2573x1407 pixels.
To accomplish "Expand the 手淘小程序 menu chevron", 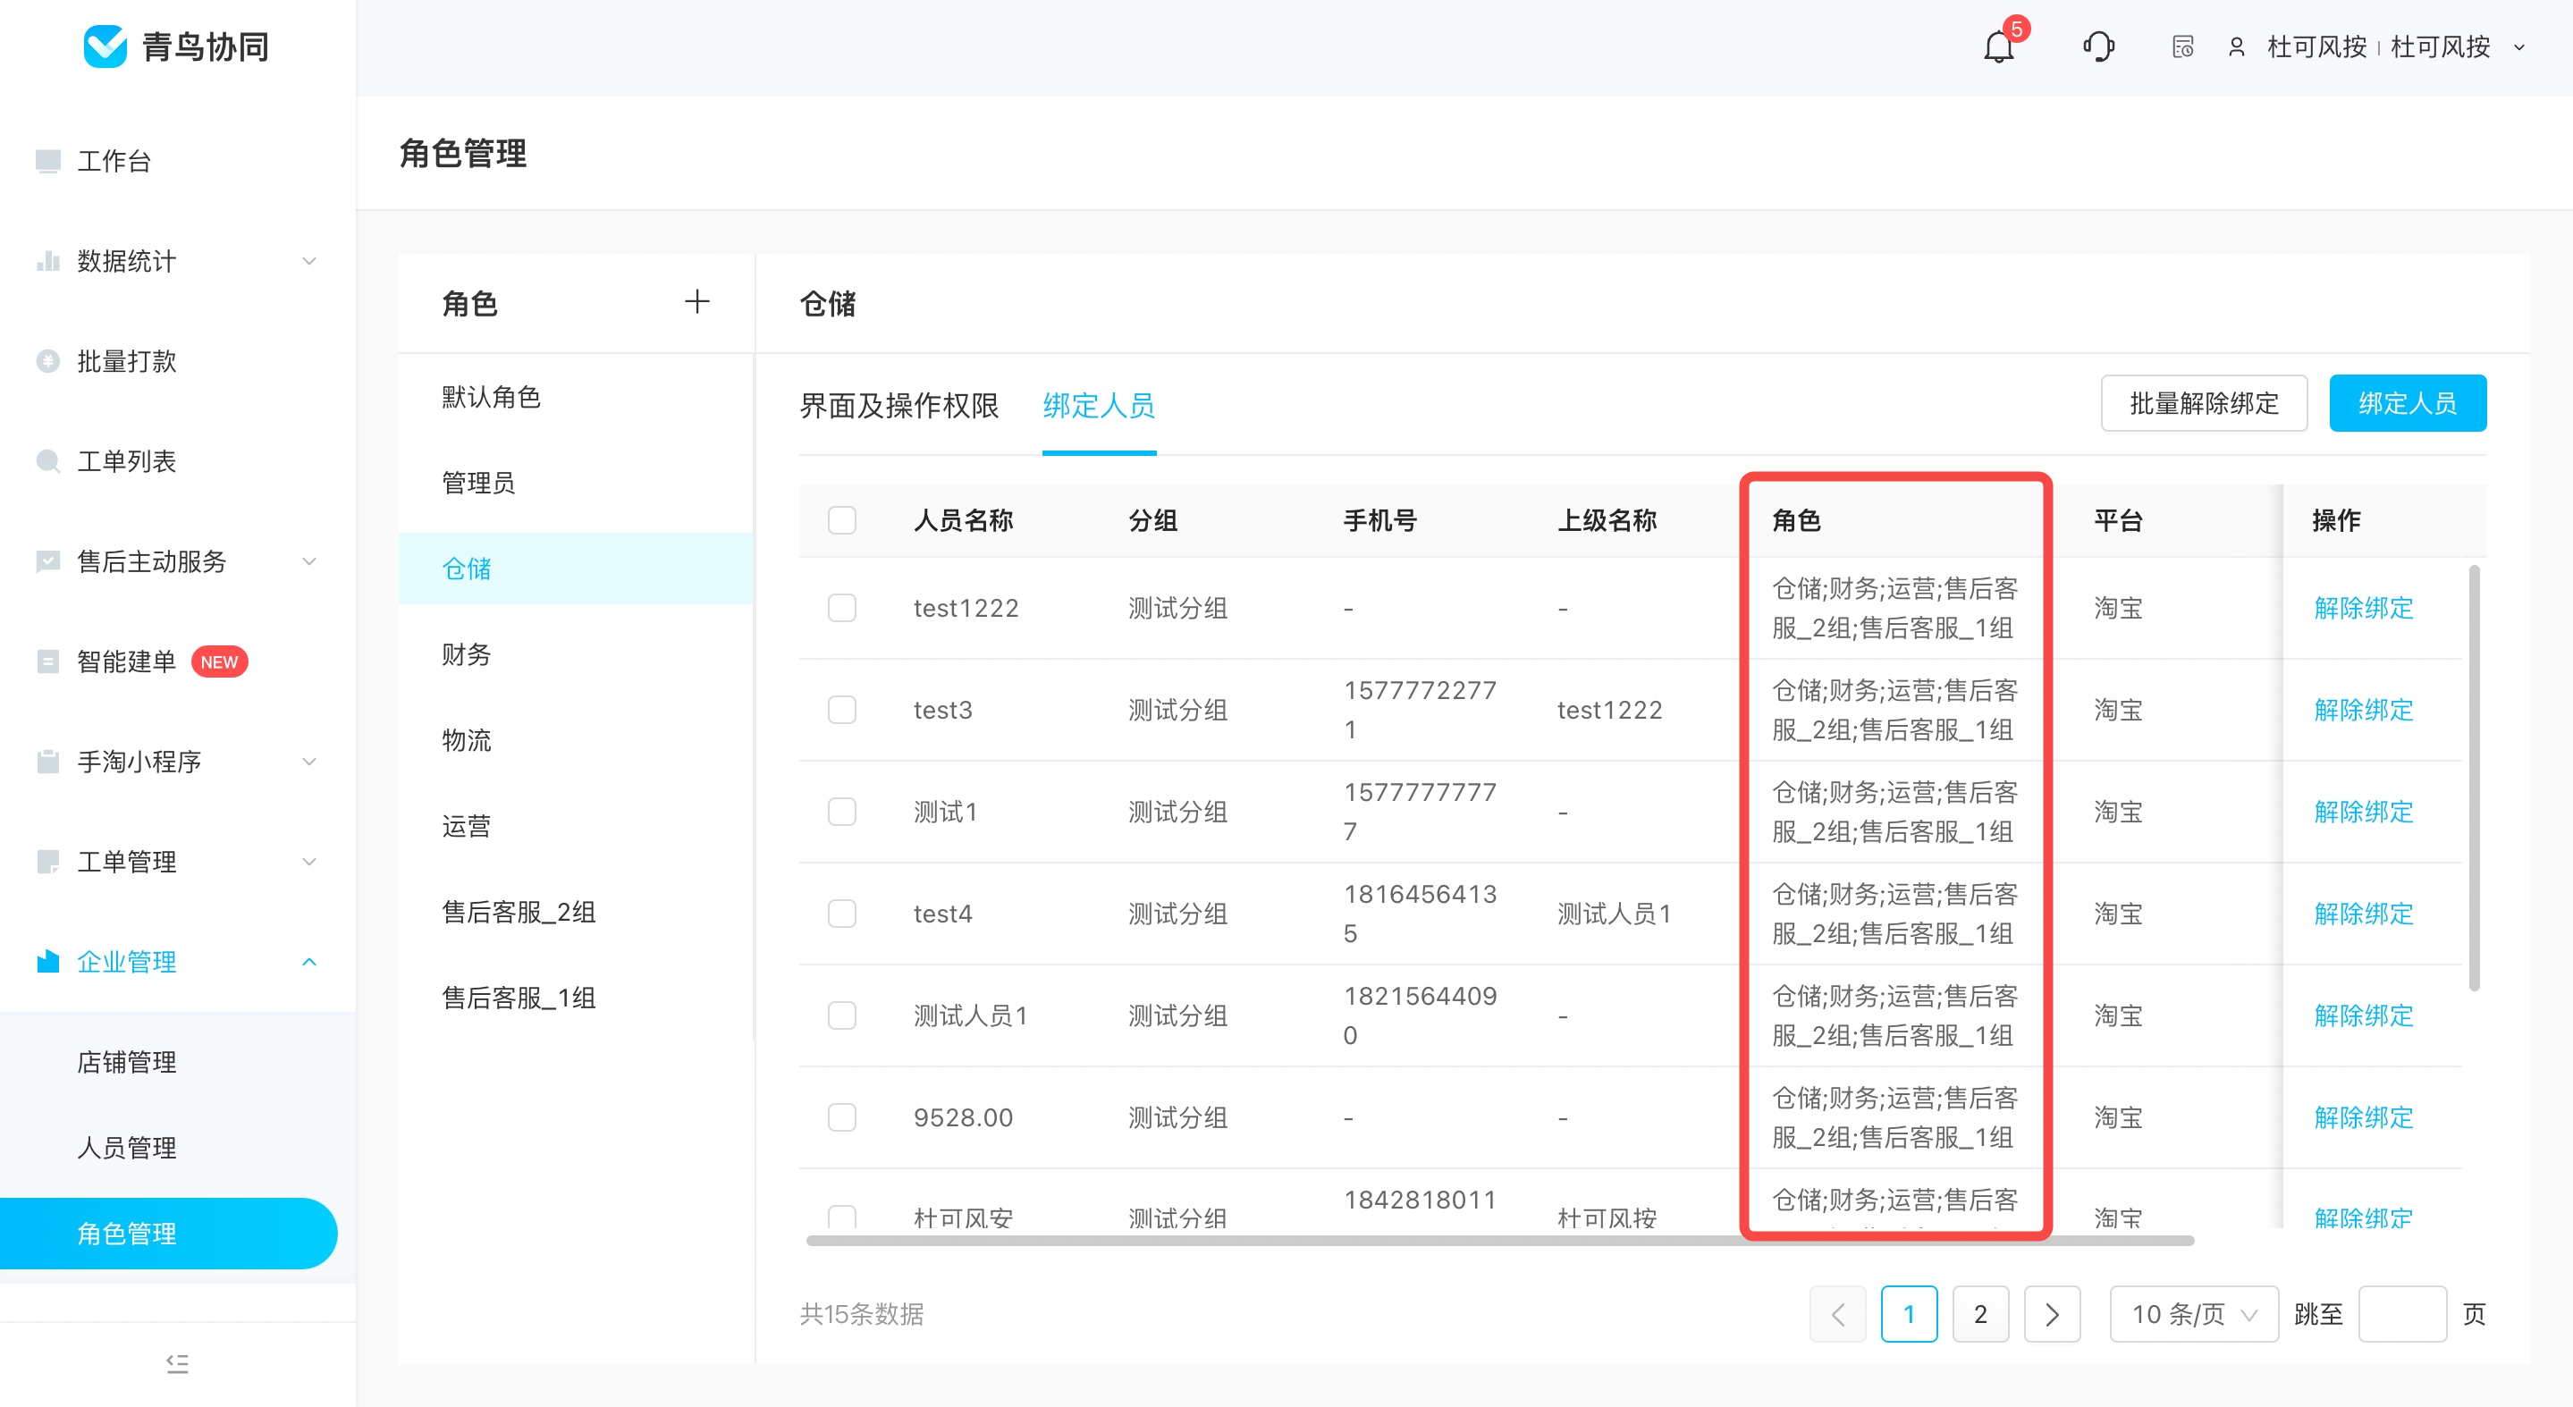I will [309, 761].
